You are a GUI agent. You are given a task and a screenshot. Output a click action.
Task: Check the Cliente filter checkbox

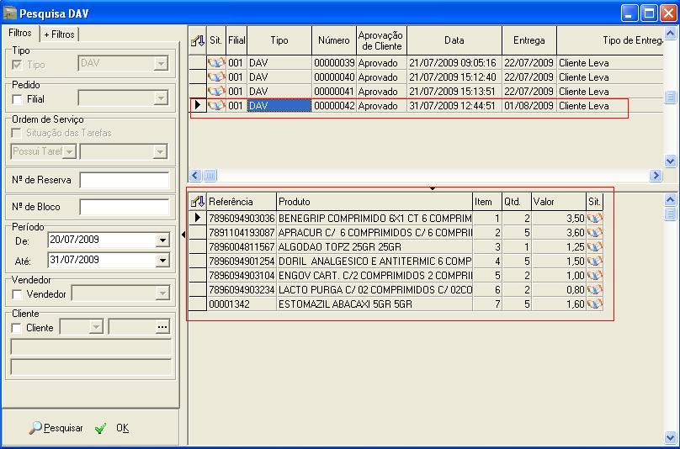click(x=18, y=328)
